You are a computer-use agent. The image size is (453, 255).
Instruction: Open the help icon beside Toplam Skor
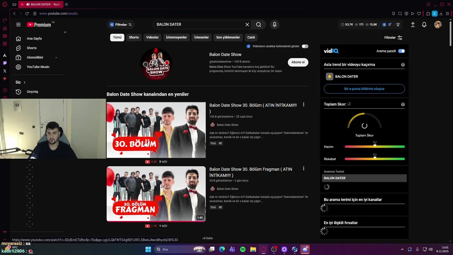pos(403,104)
